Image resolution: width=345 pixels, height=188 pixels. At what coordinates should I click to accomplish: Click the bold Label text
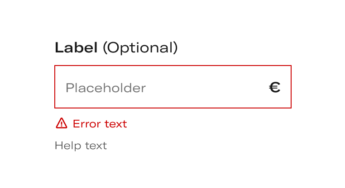coord(76,47)
